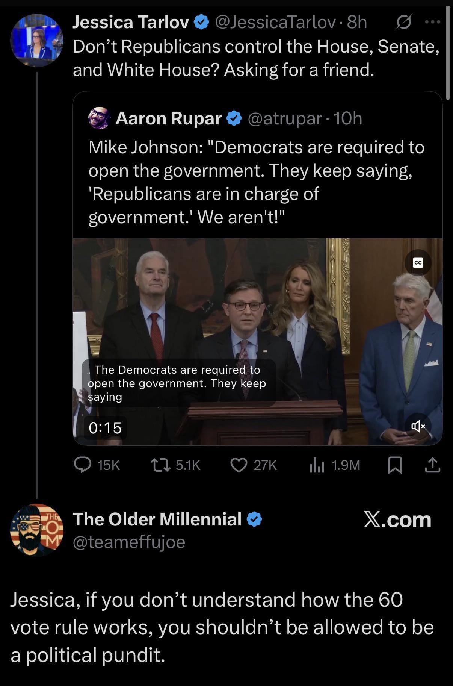Open Aaron Rupar's small avatar
This screenshot has width=453, height=686.
coord(99,118)
